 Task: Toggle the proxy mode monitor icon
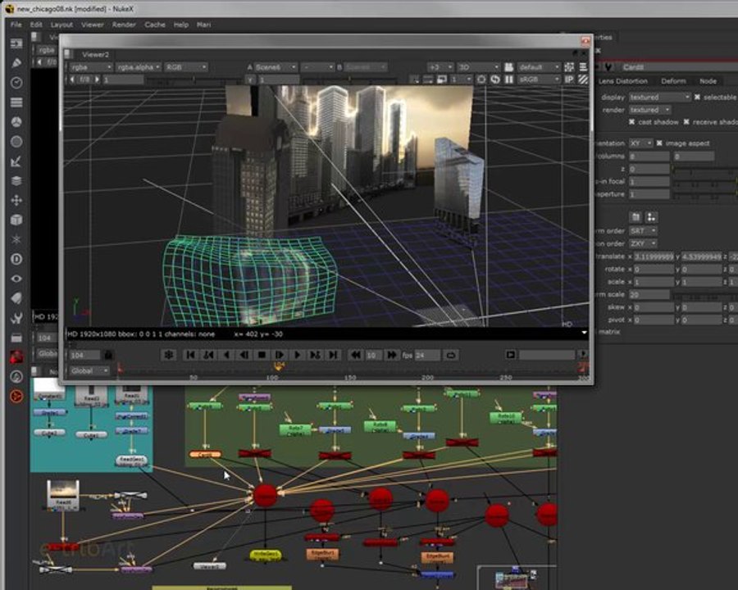[441, 79]
